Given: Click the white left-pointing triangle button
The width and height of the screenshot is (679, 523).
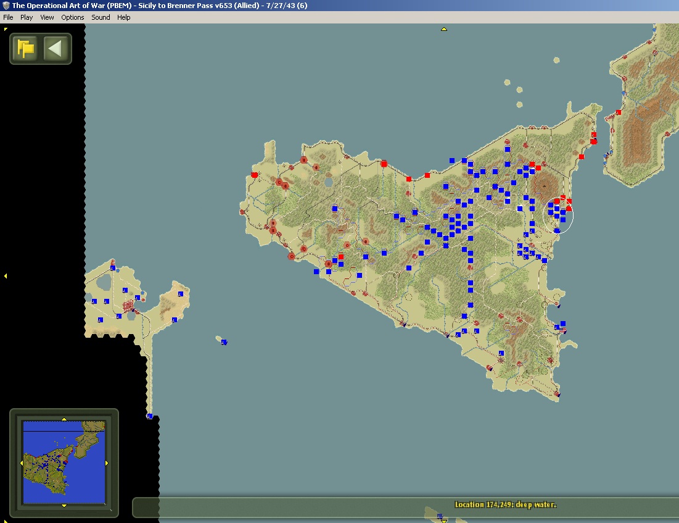Looking at the screenshot, I should click(56, 49).
